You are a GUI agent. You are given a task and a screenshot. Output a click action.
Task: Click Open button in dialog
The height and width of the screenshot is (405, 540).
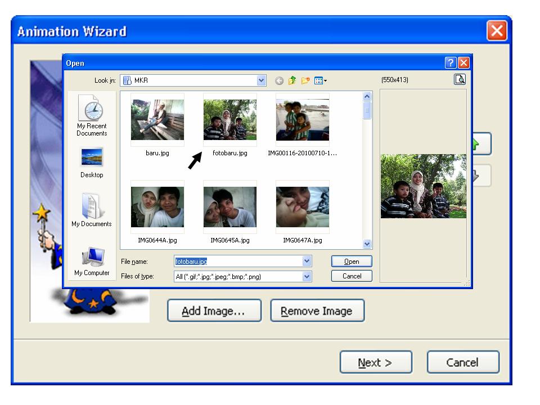point(352,262)
